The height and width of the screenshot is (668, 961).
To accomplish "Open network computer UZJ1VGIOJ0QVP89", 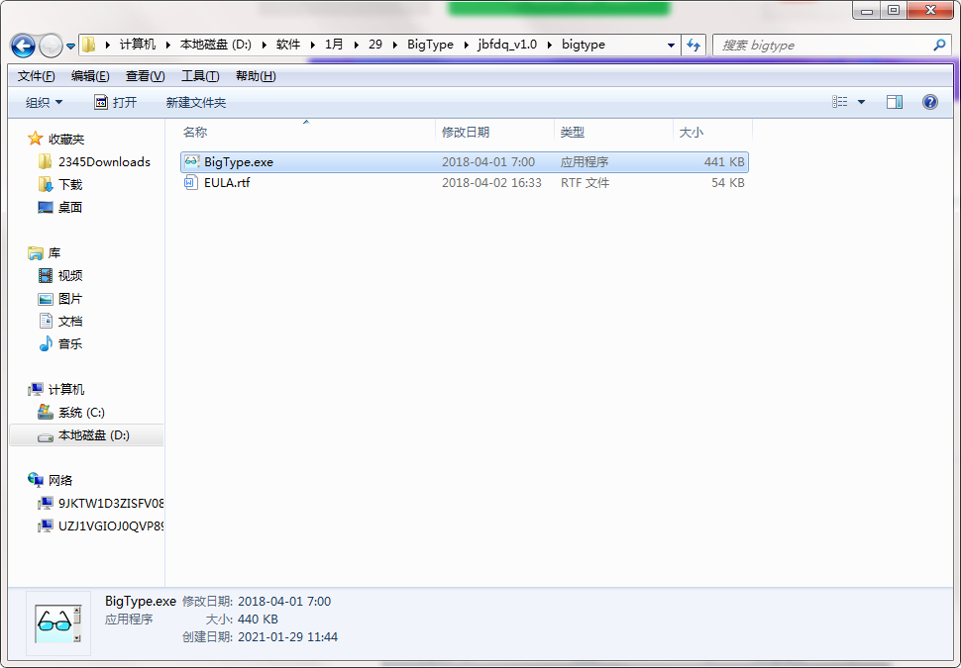I will [111, 525].
